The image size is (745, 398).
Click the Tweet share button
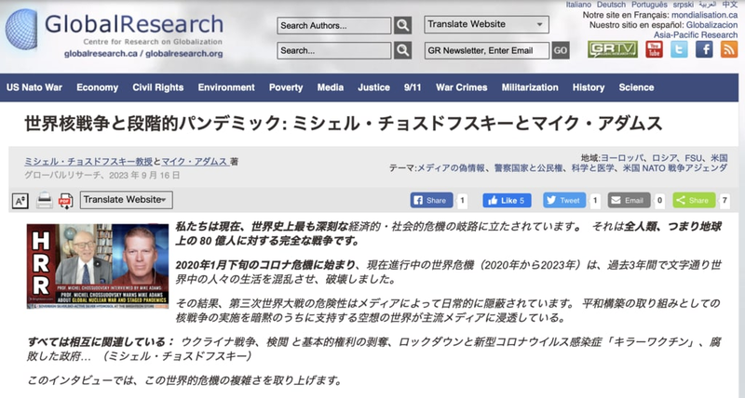coord(564,200)
